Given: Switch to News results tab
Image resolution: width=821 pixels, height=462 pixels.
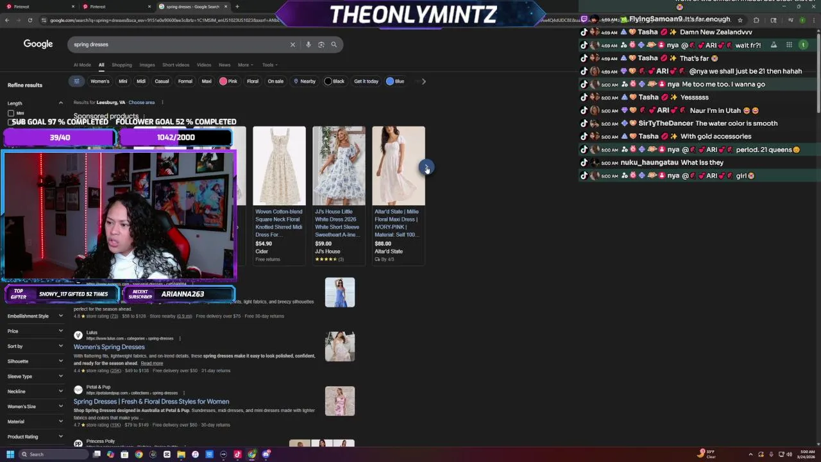Looking at the screenshot, I should 224,65.
